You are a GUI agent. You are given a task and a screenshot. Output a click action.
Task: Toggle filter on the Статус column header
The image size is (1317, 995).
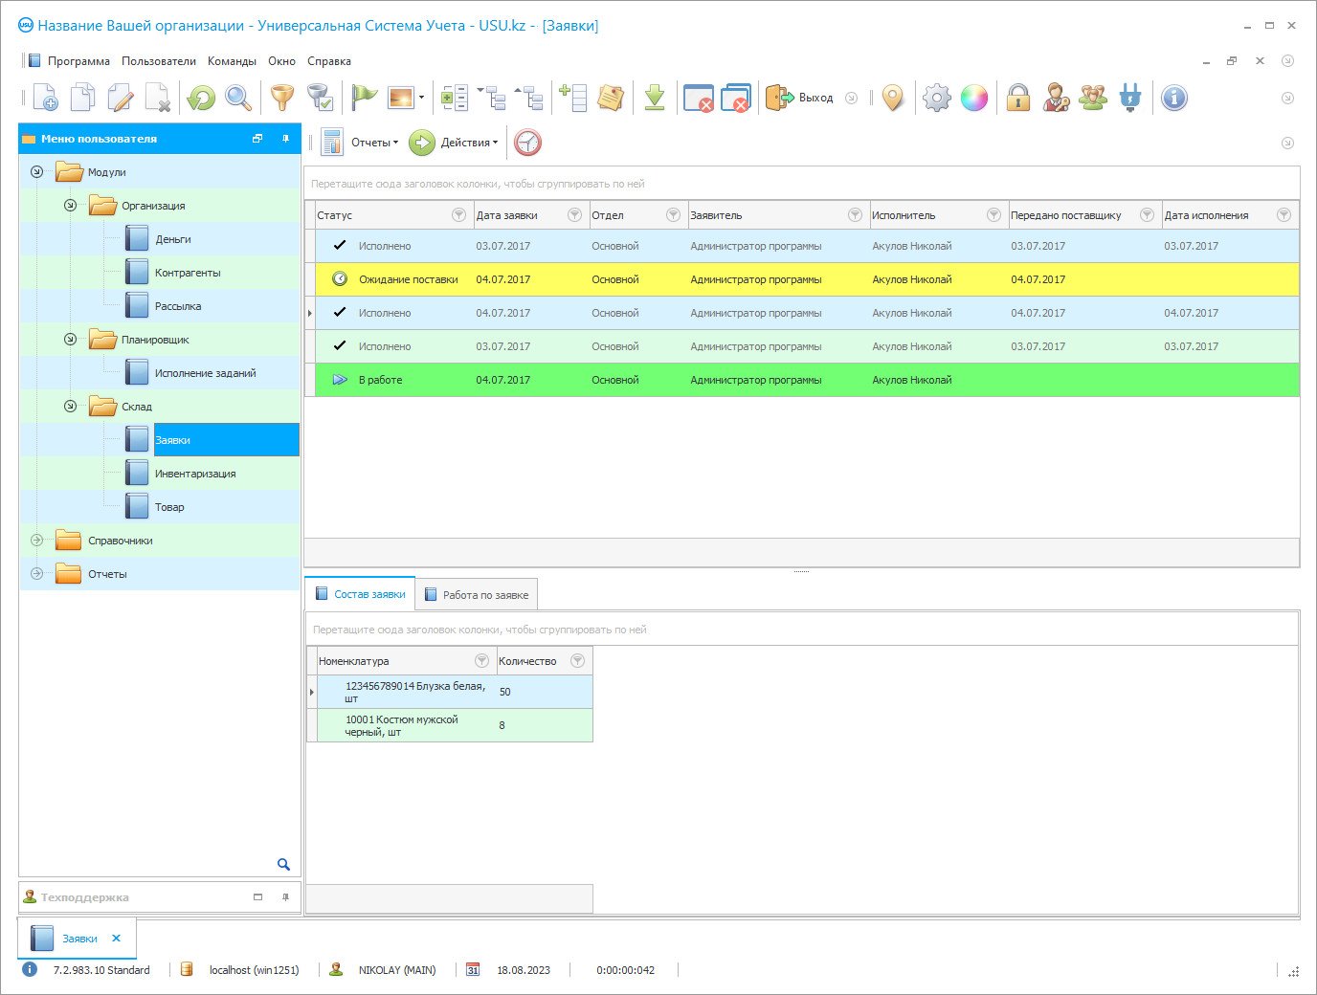point(458,215)
